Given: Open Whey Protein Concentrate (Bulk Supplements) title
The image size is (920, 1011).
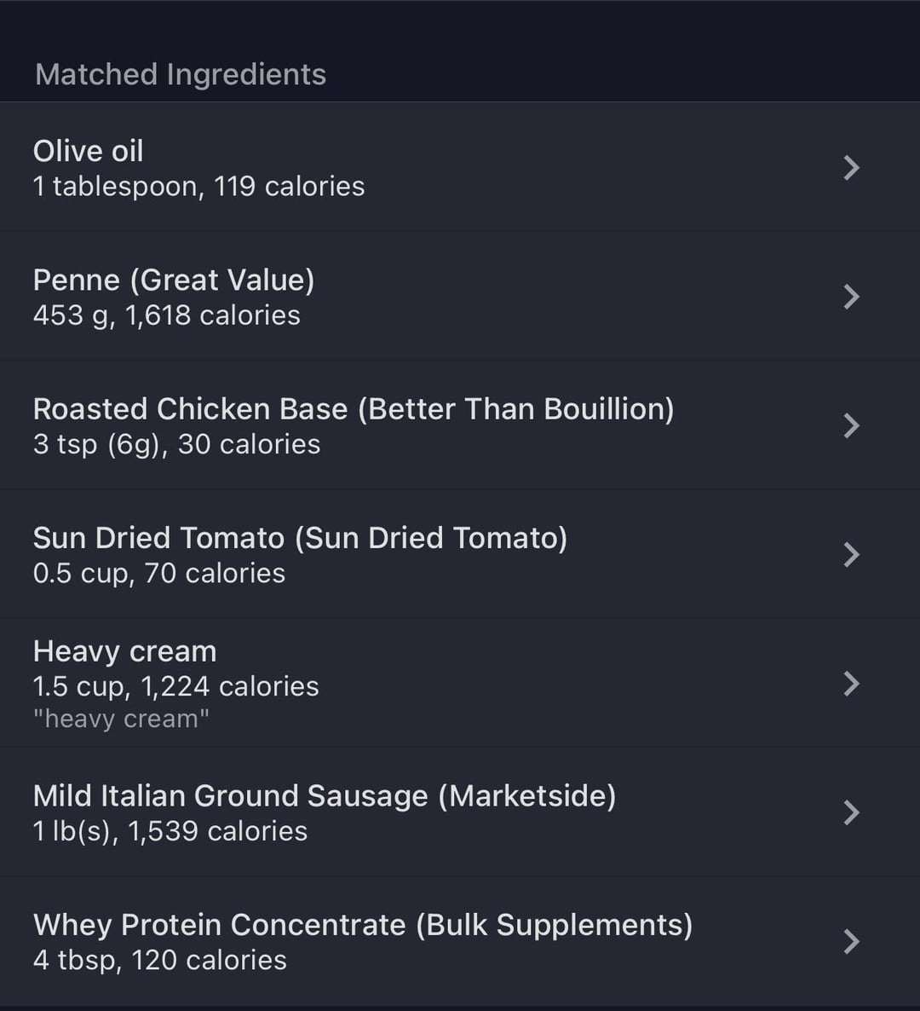Looking at the screenshot, I should [x=363, y=925].
